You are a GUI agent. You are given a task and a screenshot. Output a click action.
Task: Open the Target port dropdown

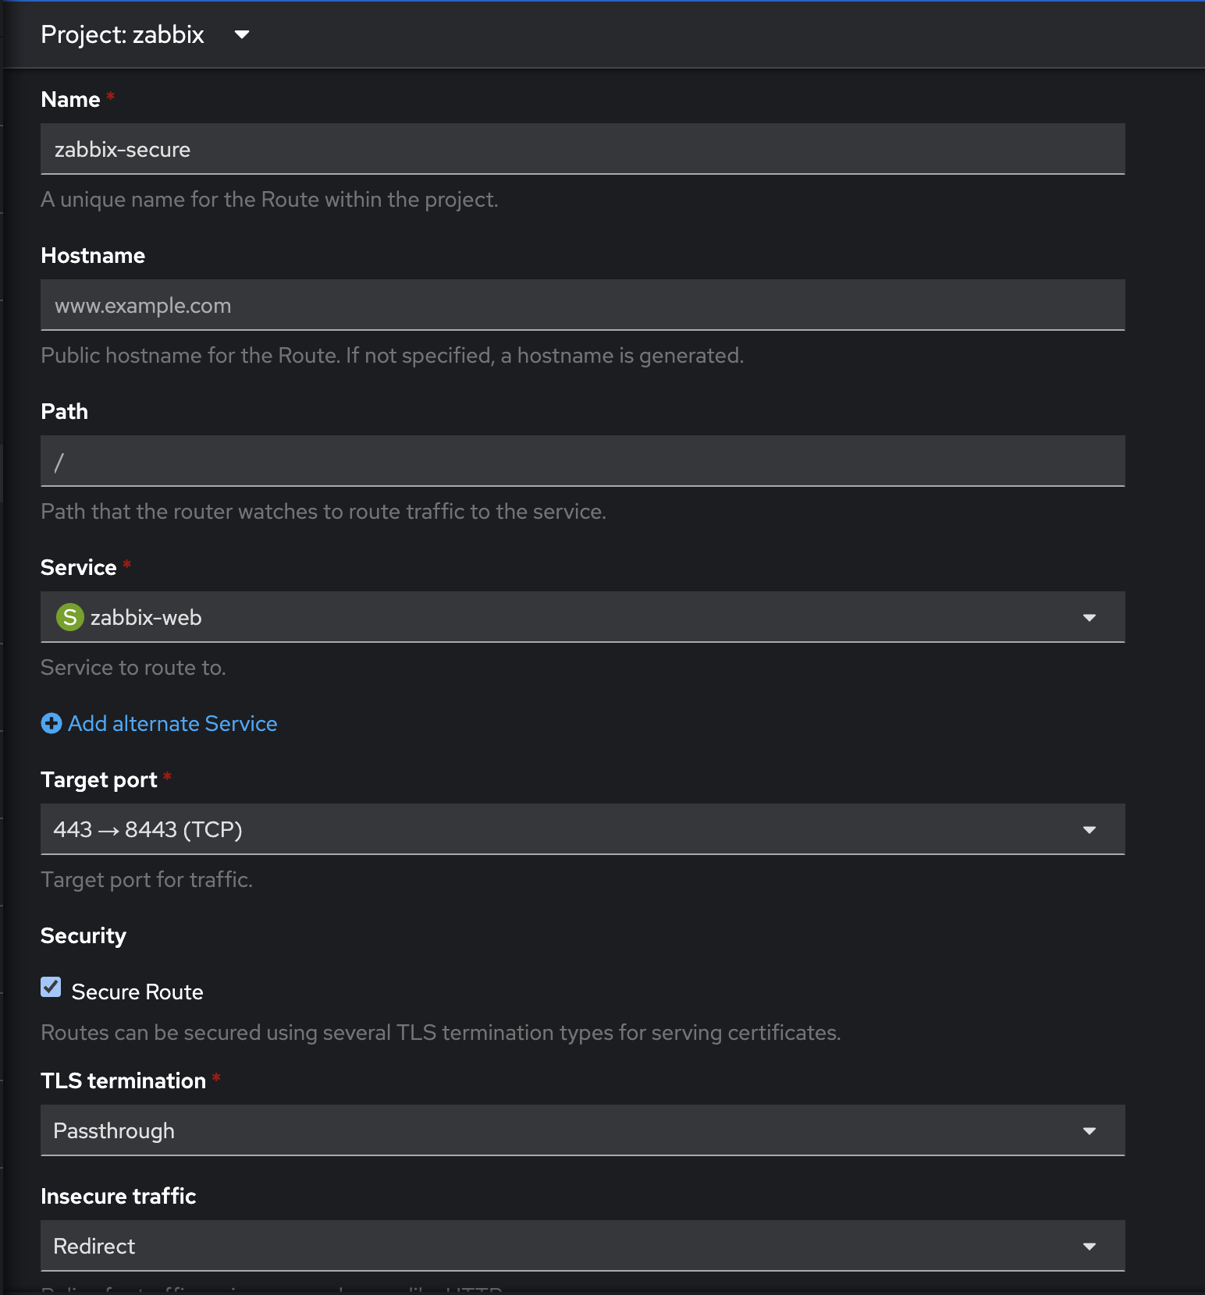coord(582,829)
